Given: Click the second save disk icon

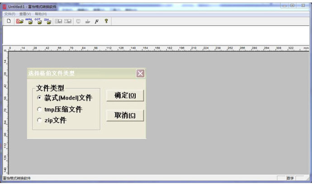Looking at the screenshot, I should (x=68, y=21).
